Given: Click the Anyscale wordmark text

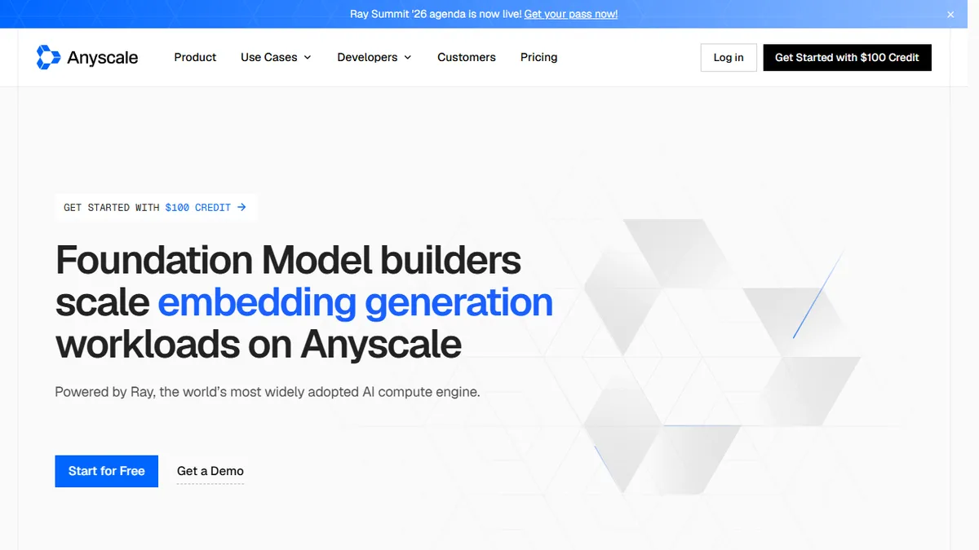Looking at the screenshot, I should [103, 58].
